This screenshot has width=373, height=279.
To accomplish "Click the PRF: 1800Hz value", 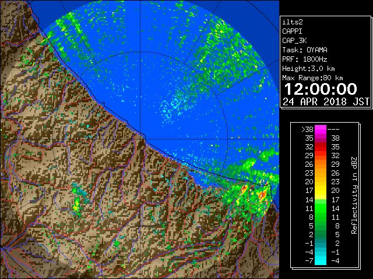I will [304, 59].
